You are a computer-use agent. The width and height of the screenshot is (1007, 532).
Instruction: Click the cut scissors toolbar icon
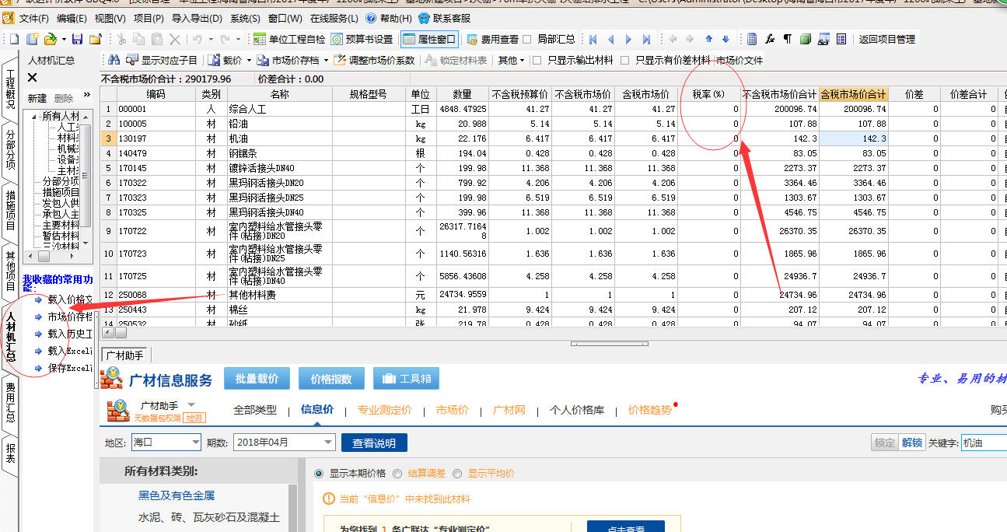pos(121,39)
